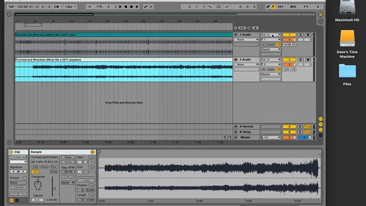
Task: Click the Re-enable Automation button
Action: point(151,7)
